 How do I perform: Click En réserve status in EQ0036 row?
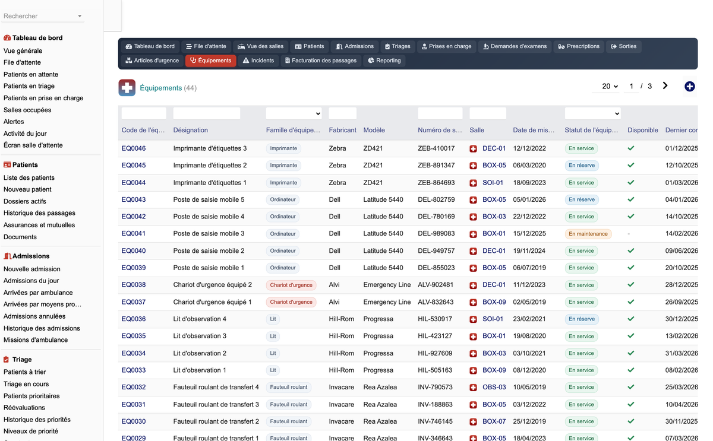pyautogui.click(x=582, y=319)
